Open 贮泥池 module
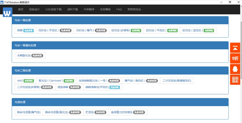Screen dimensions: 242x123 (x=96, y=112)
